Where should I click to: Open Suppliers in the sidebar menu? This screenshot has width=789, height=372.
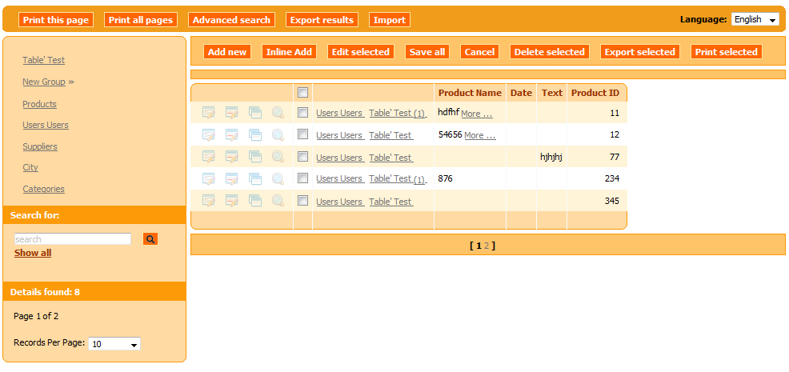40,146
